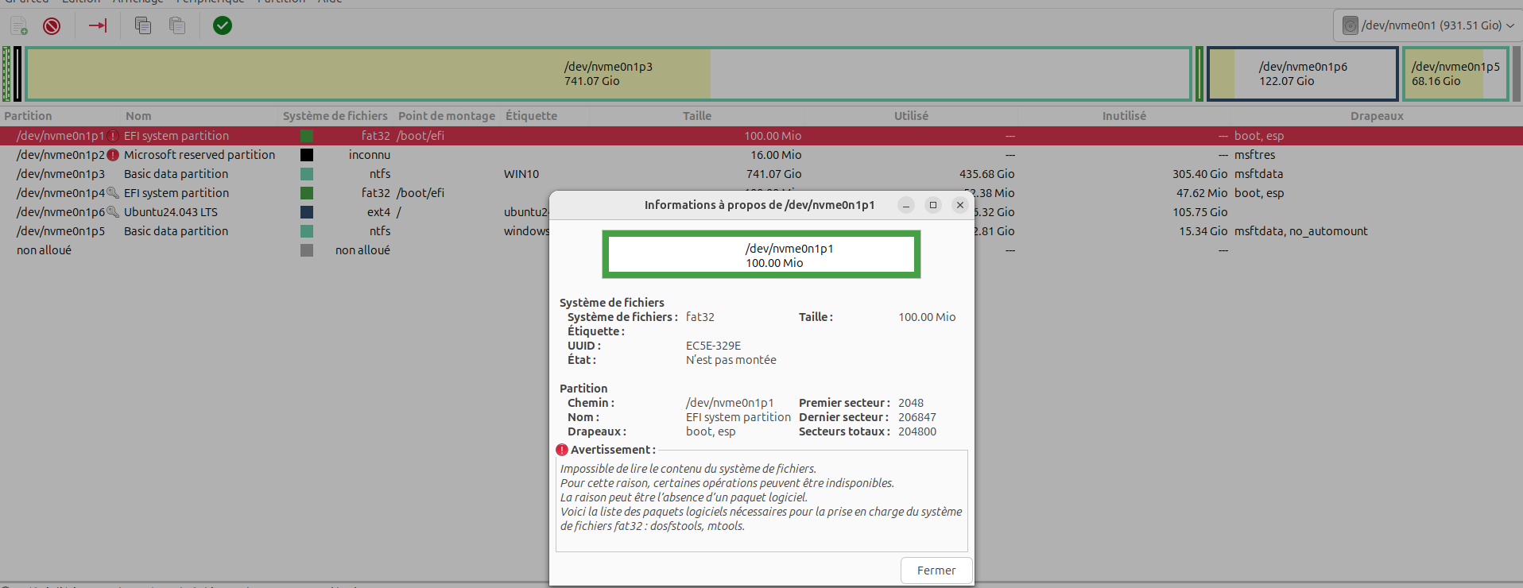The height and width of the screenshot is (588, 1523).
Task: Click the gray non alloué color swatch
Action: point(307,250)
